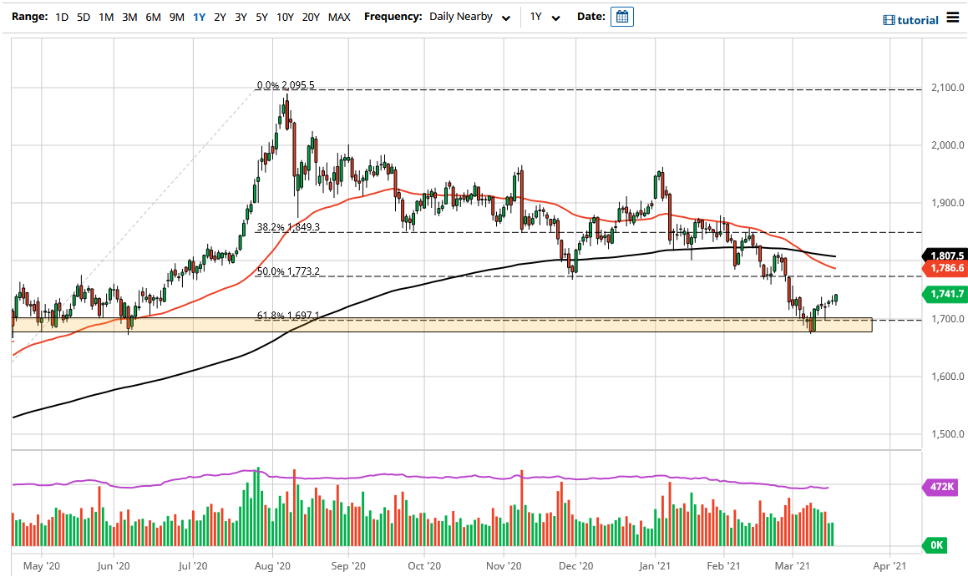Select the active 1Y range
Viewport: 968px width, 582px height.
(199, 18)
